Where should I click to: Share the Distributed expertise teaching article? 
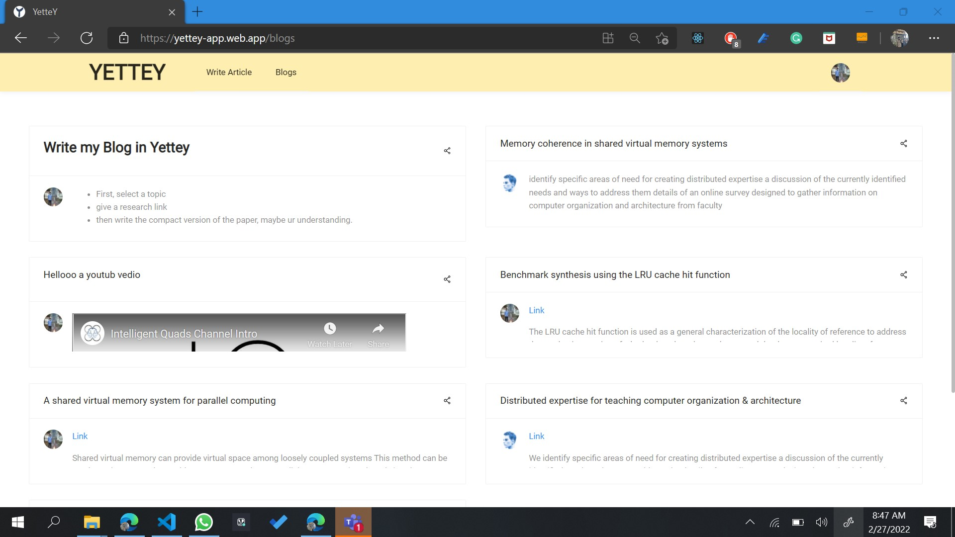(904, 401)
